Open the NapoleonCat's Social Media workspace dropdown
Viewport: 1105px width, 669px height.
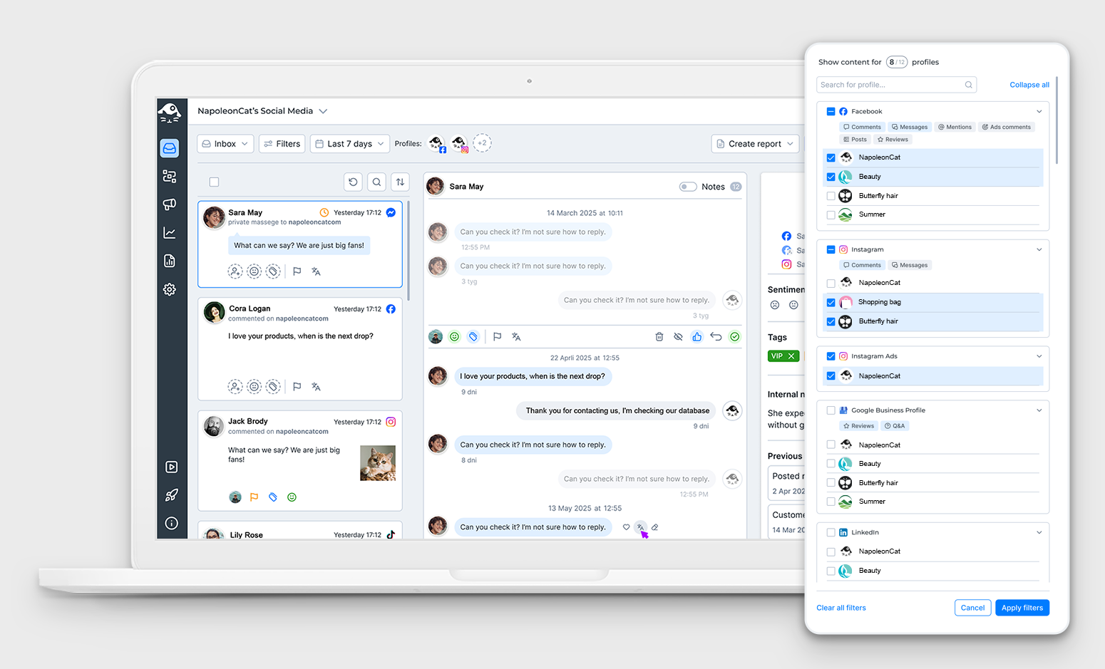tap(262, 111)
